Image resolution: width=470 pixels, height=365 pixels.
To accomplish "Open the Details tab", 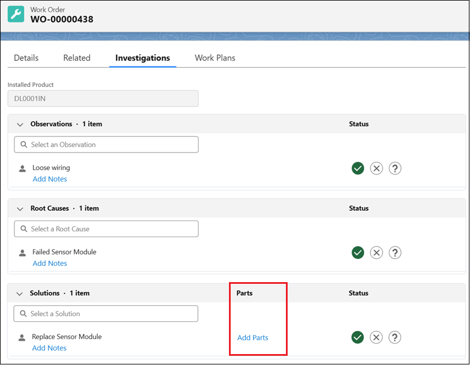I will [x=26, y=58].
